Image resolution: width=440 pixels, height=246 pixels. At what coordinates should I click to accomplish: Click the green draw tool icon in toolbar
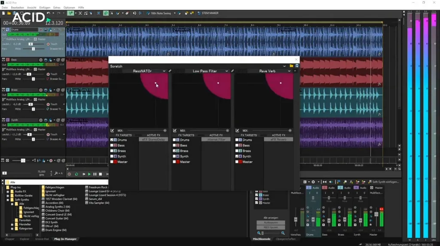coord(70,13)
